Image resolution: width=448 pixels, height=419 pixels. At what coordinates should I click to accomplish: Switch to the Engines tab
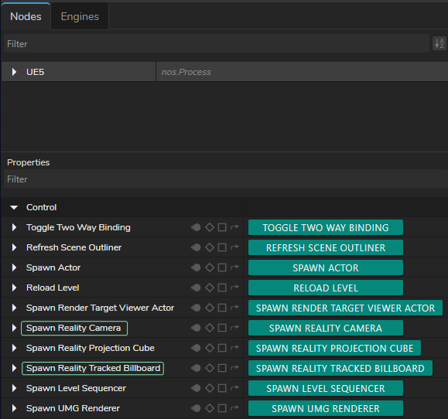coord(80,16)
